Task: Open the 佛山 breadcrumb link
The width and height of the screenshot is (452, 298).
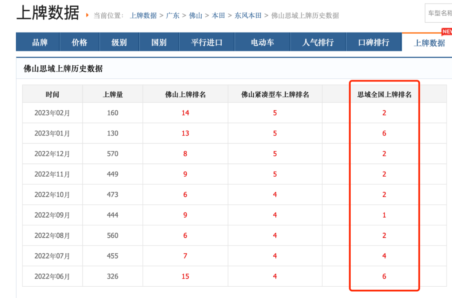Action: 195,15
